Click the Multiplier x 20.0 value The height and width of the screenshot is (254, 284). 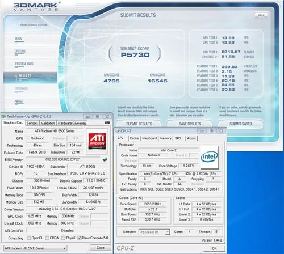coord(152,209)
